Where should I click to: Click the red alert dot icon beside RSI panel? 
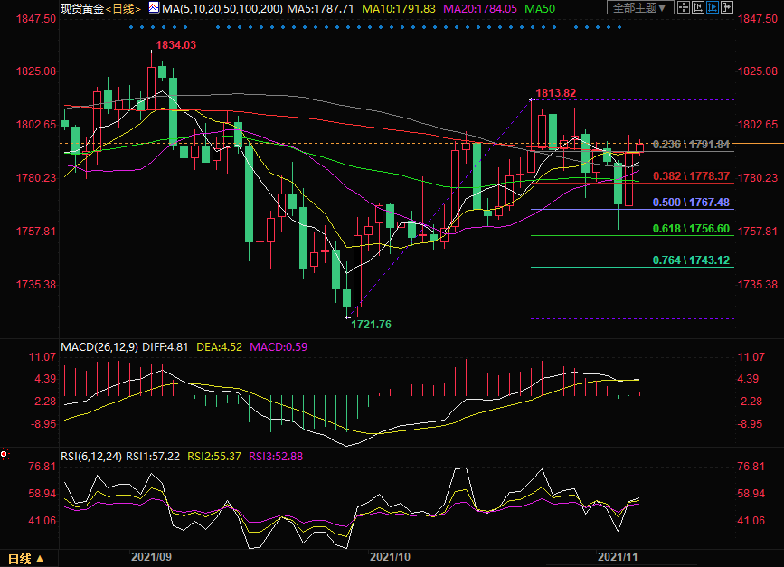point(5,453)
